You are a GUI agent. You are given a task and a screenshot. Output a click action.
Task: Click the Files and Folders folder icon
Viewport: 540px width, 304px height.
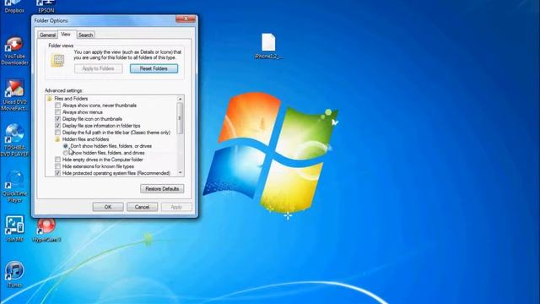tap(50, 99)
